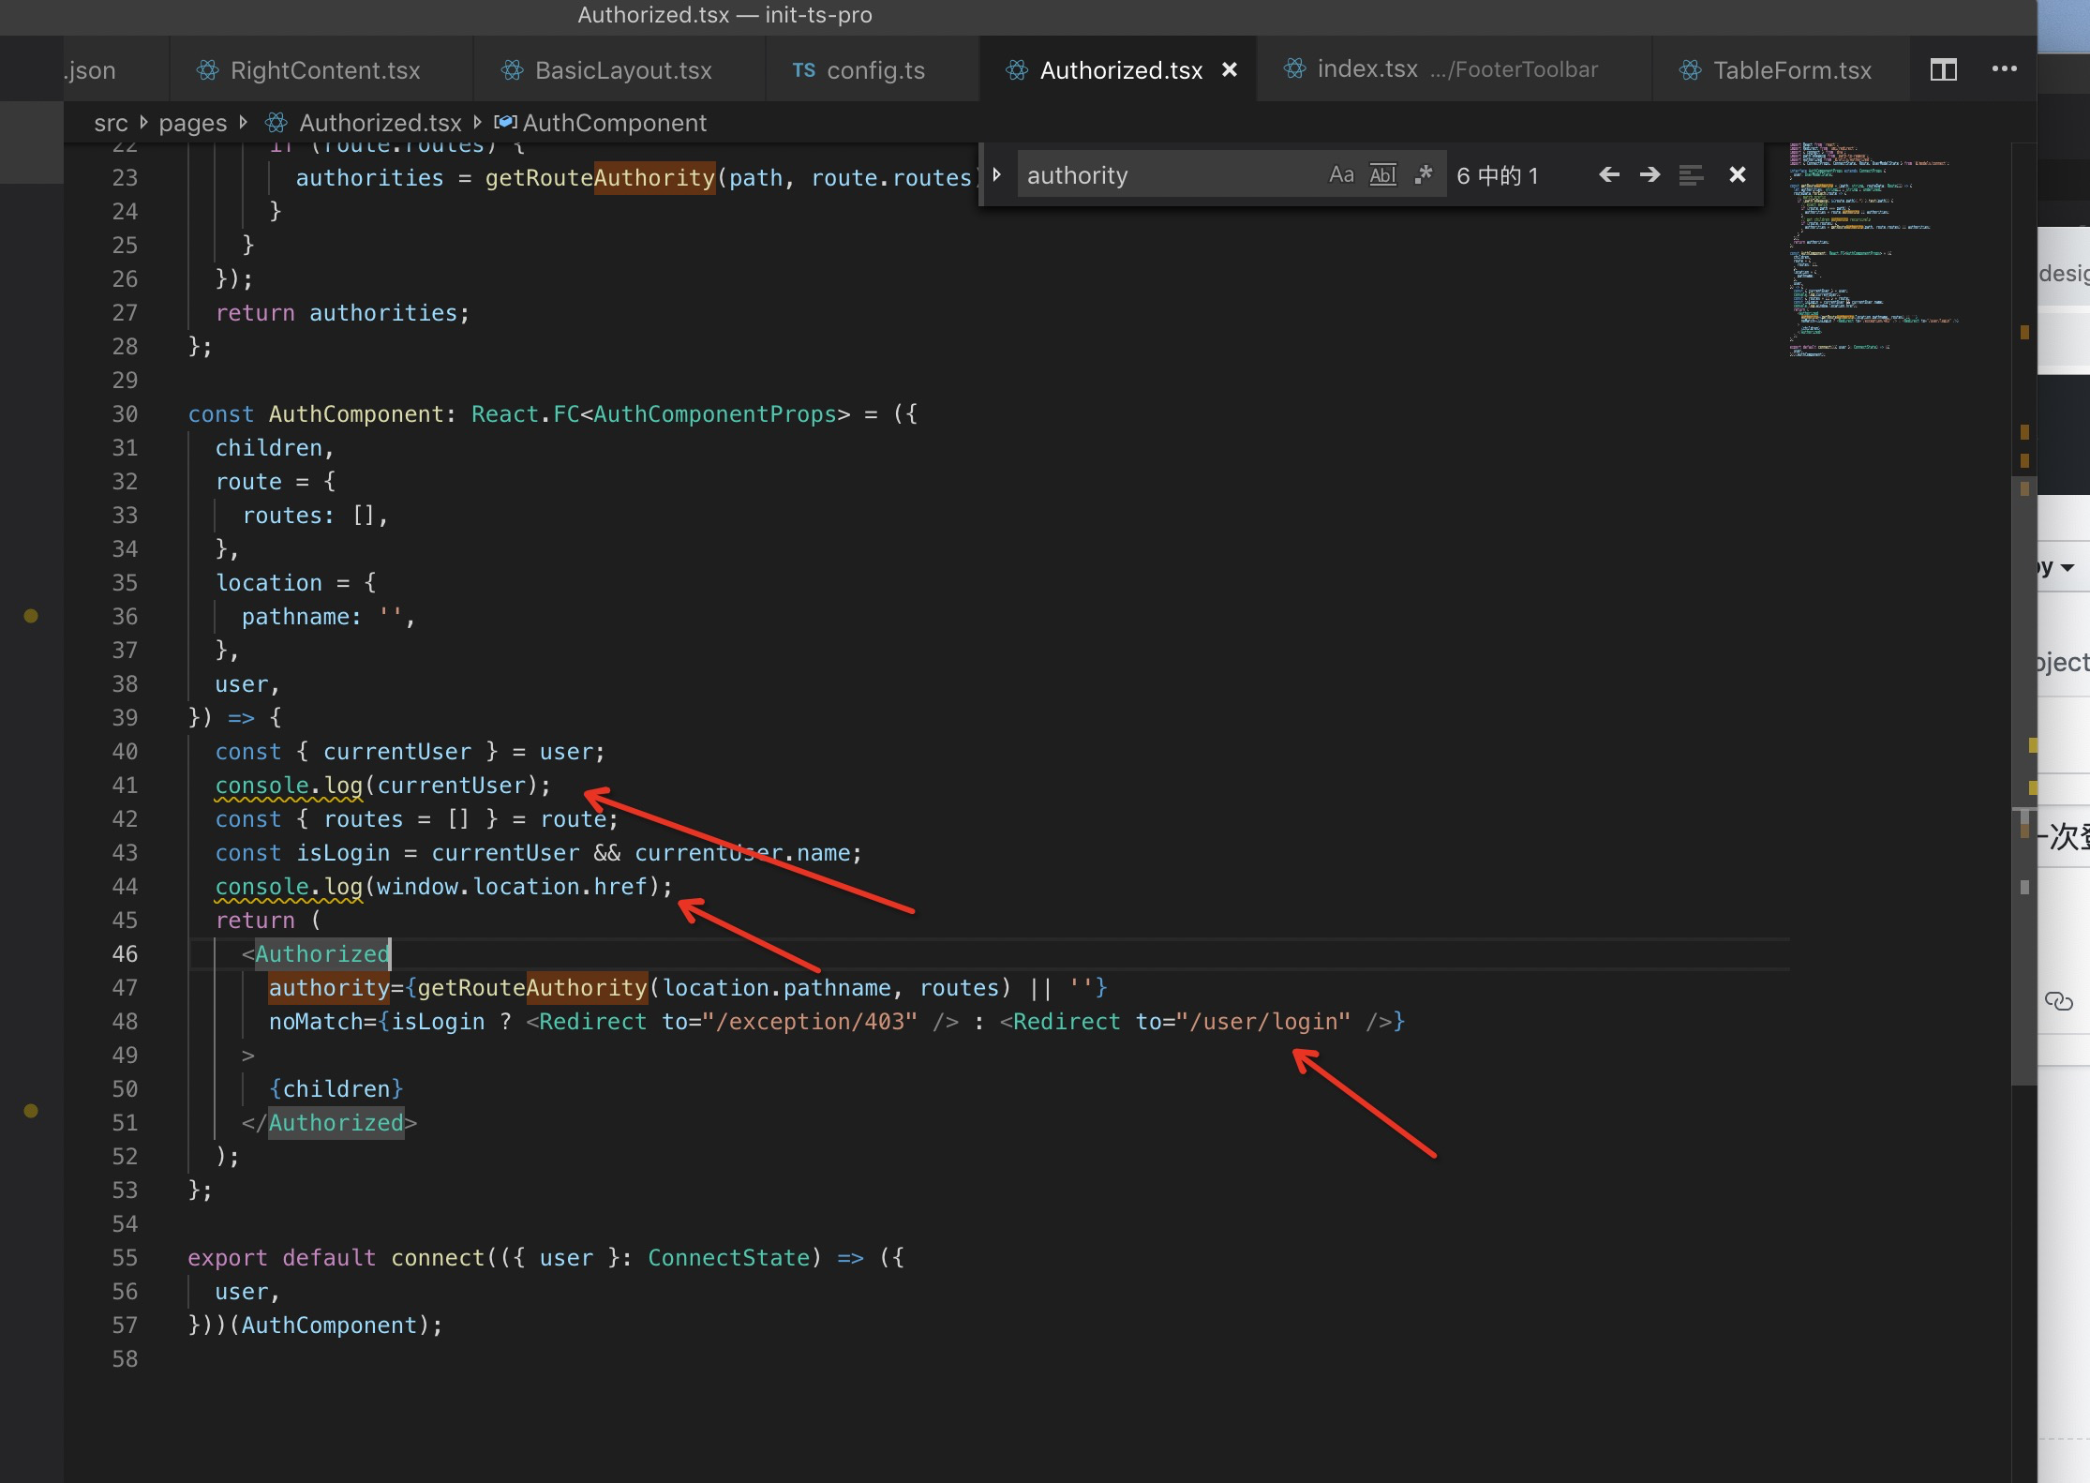Open AuthComponent breadcrumb symbol dropdown

click(x=613, y=123)
